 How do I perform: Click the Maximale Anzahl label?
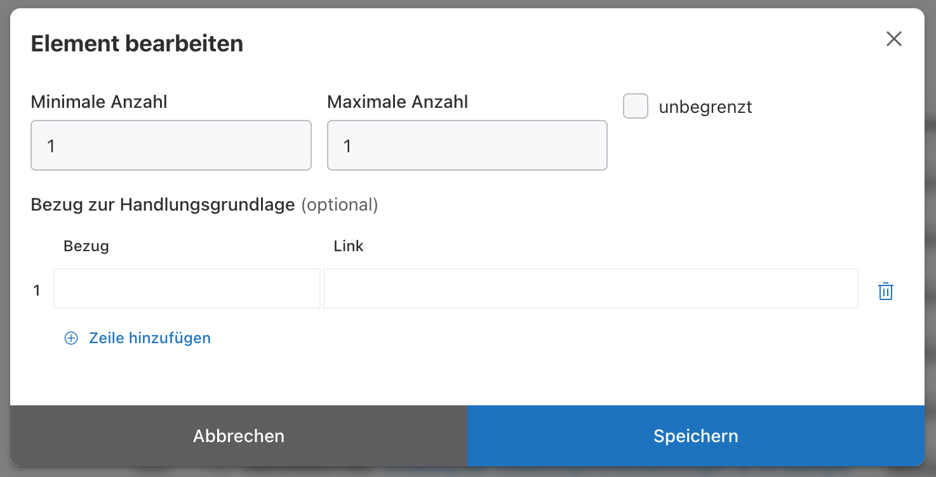point(398,102)
